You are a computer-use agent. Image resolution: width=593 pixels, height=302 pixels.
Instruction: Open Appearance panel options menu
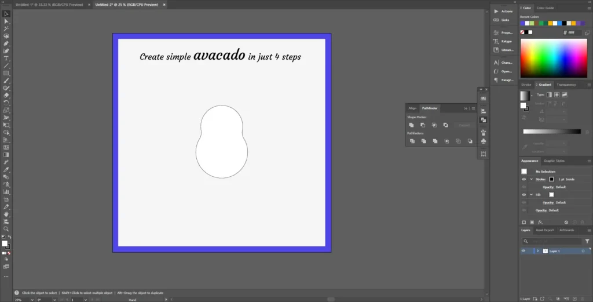point(589,161)
